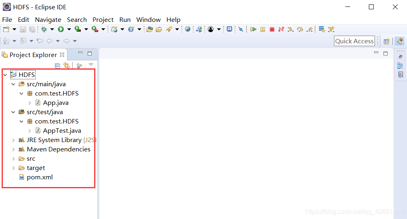This screenshot has height=219, width=407.
Task: Expand the target folder
Action: coord(13,168)
